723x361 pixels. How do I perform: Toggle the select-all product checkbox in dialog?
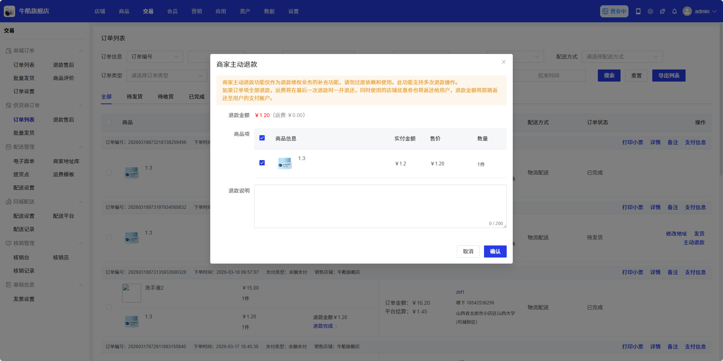[262, 138]
